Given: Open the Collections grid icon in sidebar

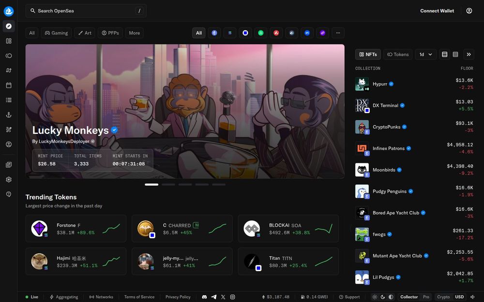Looking at the screenshot, I should coord(9,41).
